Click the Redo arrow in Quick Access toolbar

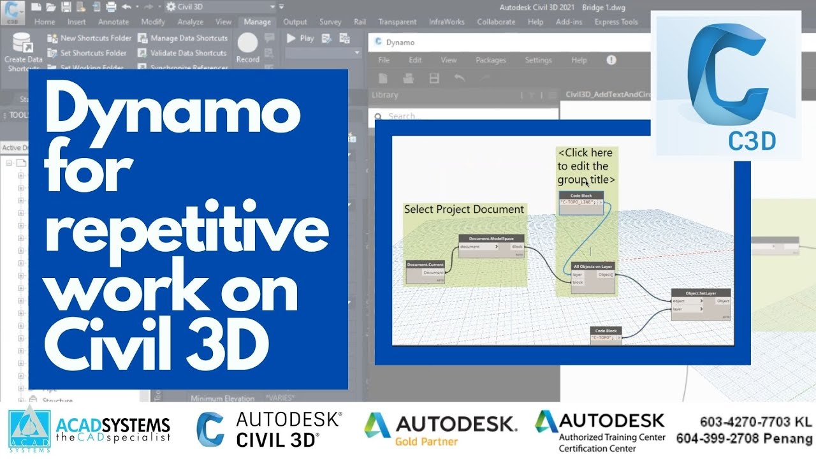(150, 7)
